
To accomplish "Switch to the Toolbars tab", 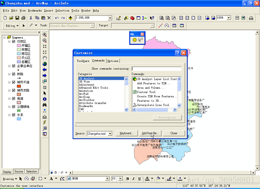I will tap(83, 61).
